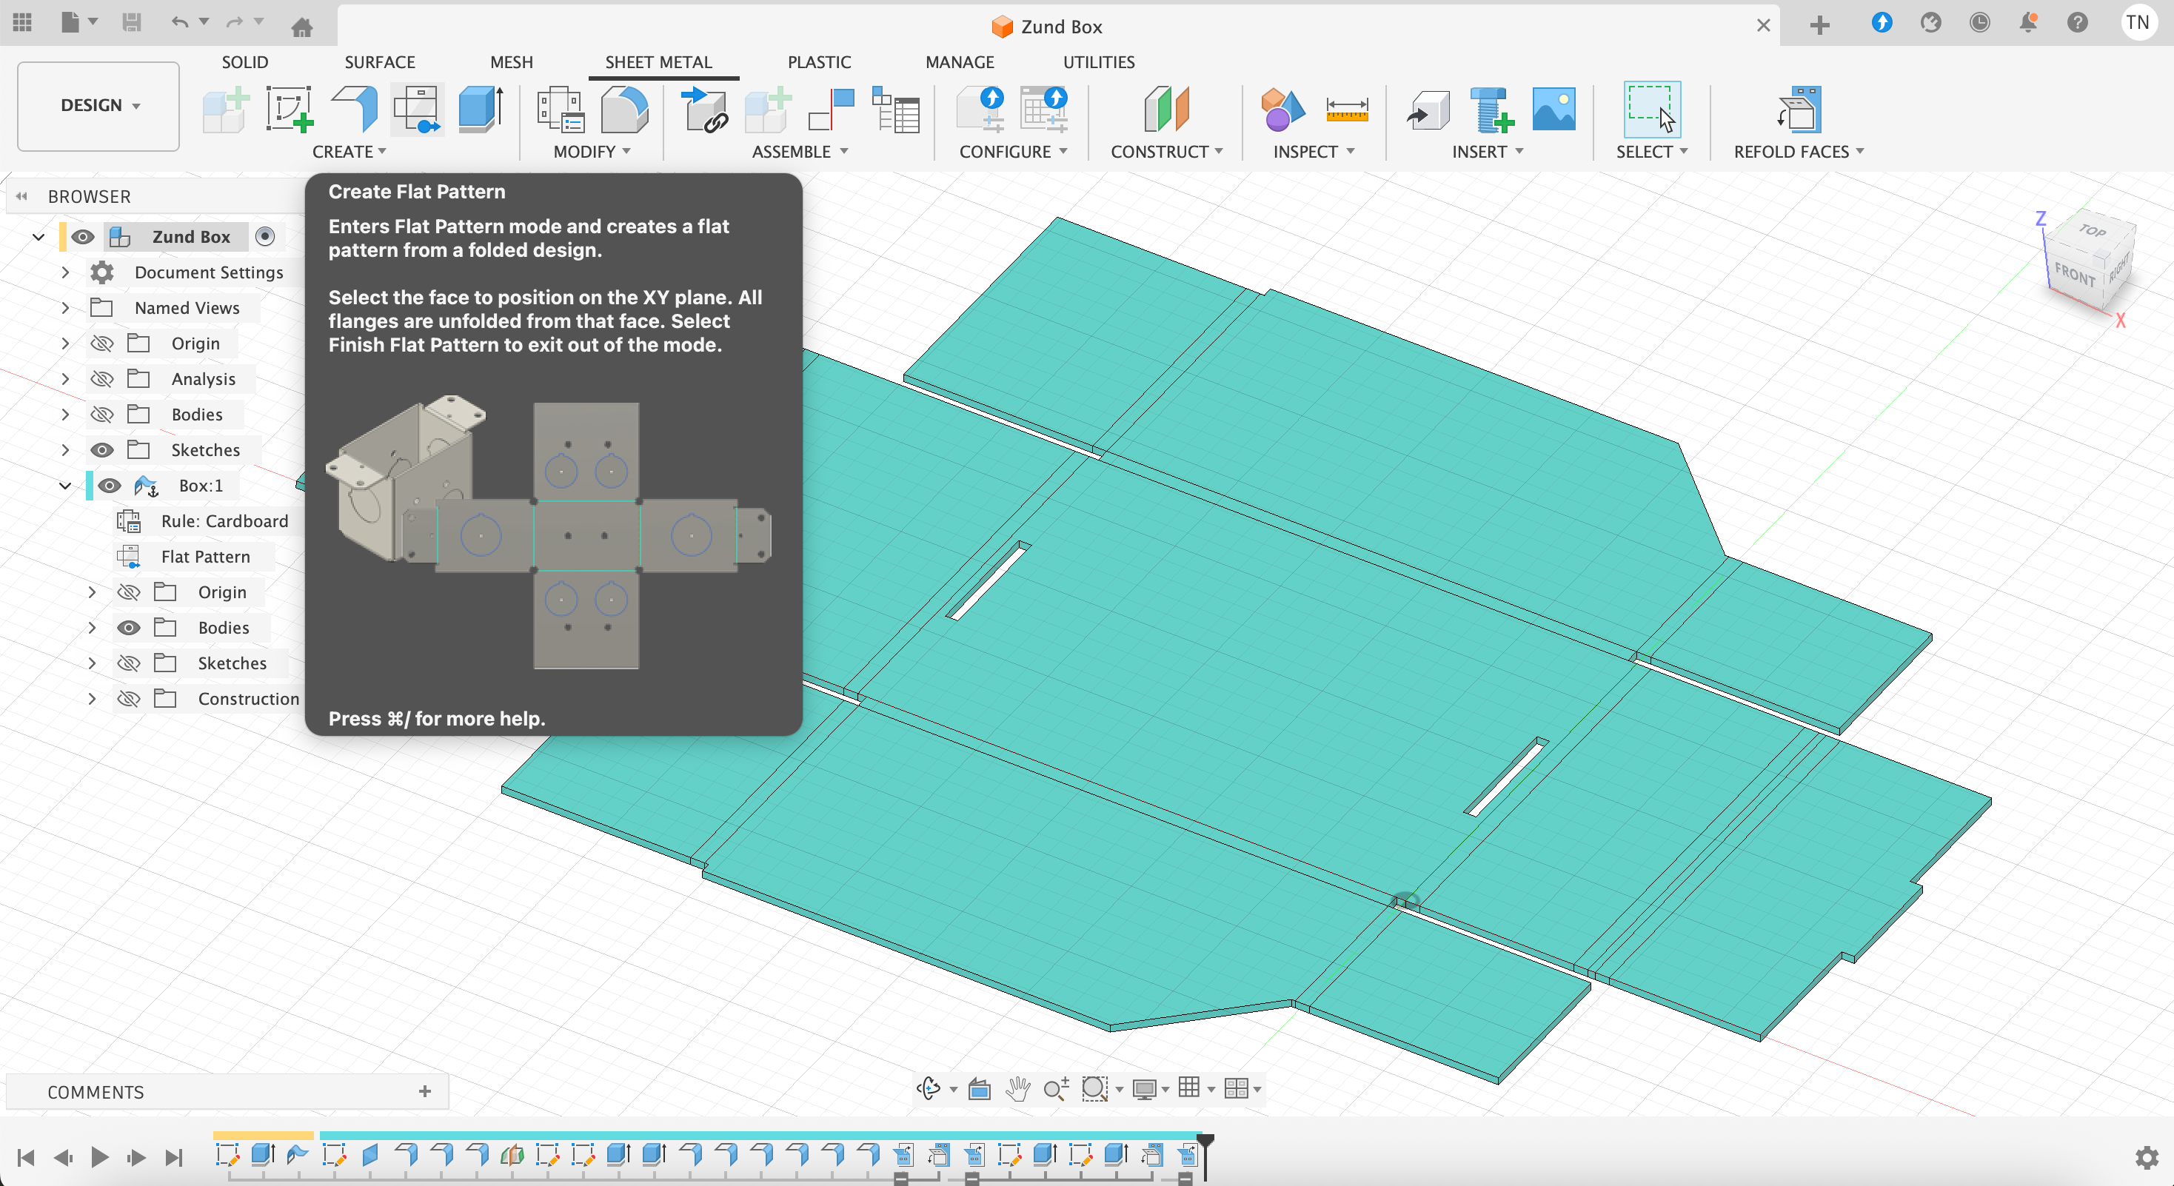
Task: Open the MODIFY menu
Action: point(592,152)
